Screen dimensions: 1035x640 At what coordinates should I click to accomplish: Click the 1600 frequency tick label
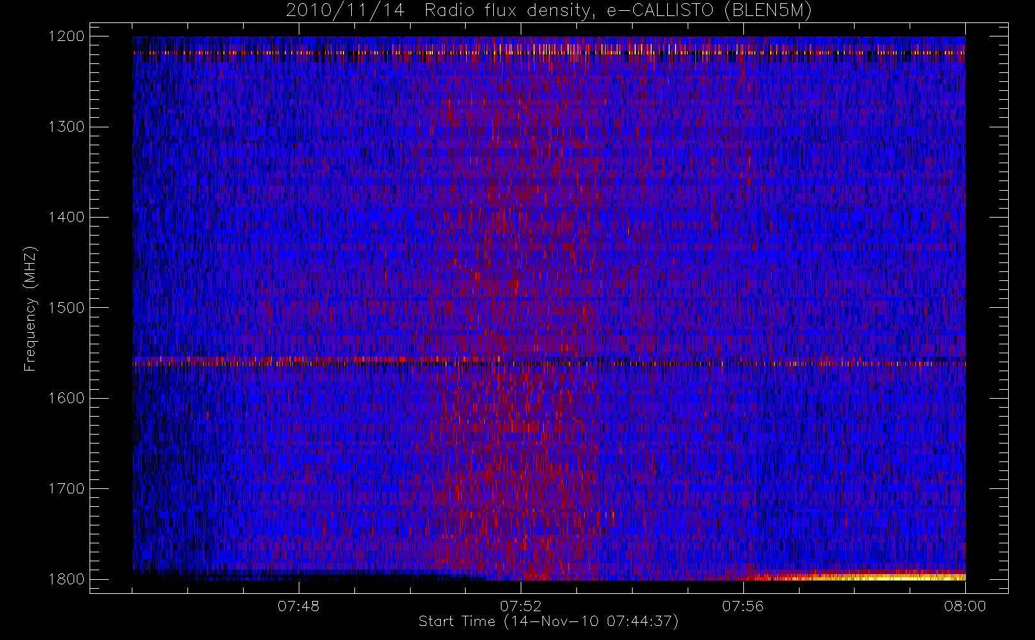tap(67, 398)
